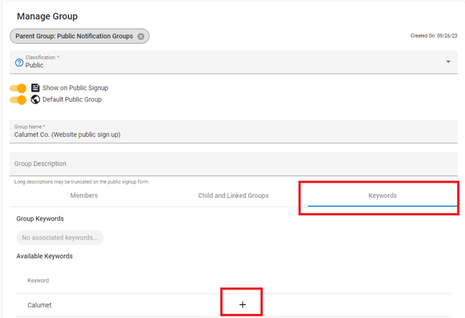This screenshot has width=465, height=318.
Task: Click the Manage Group heading
Action: point(47,16)
